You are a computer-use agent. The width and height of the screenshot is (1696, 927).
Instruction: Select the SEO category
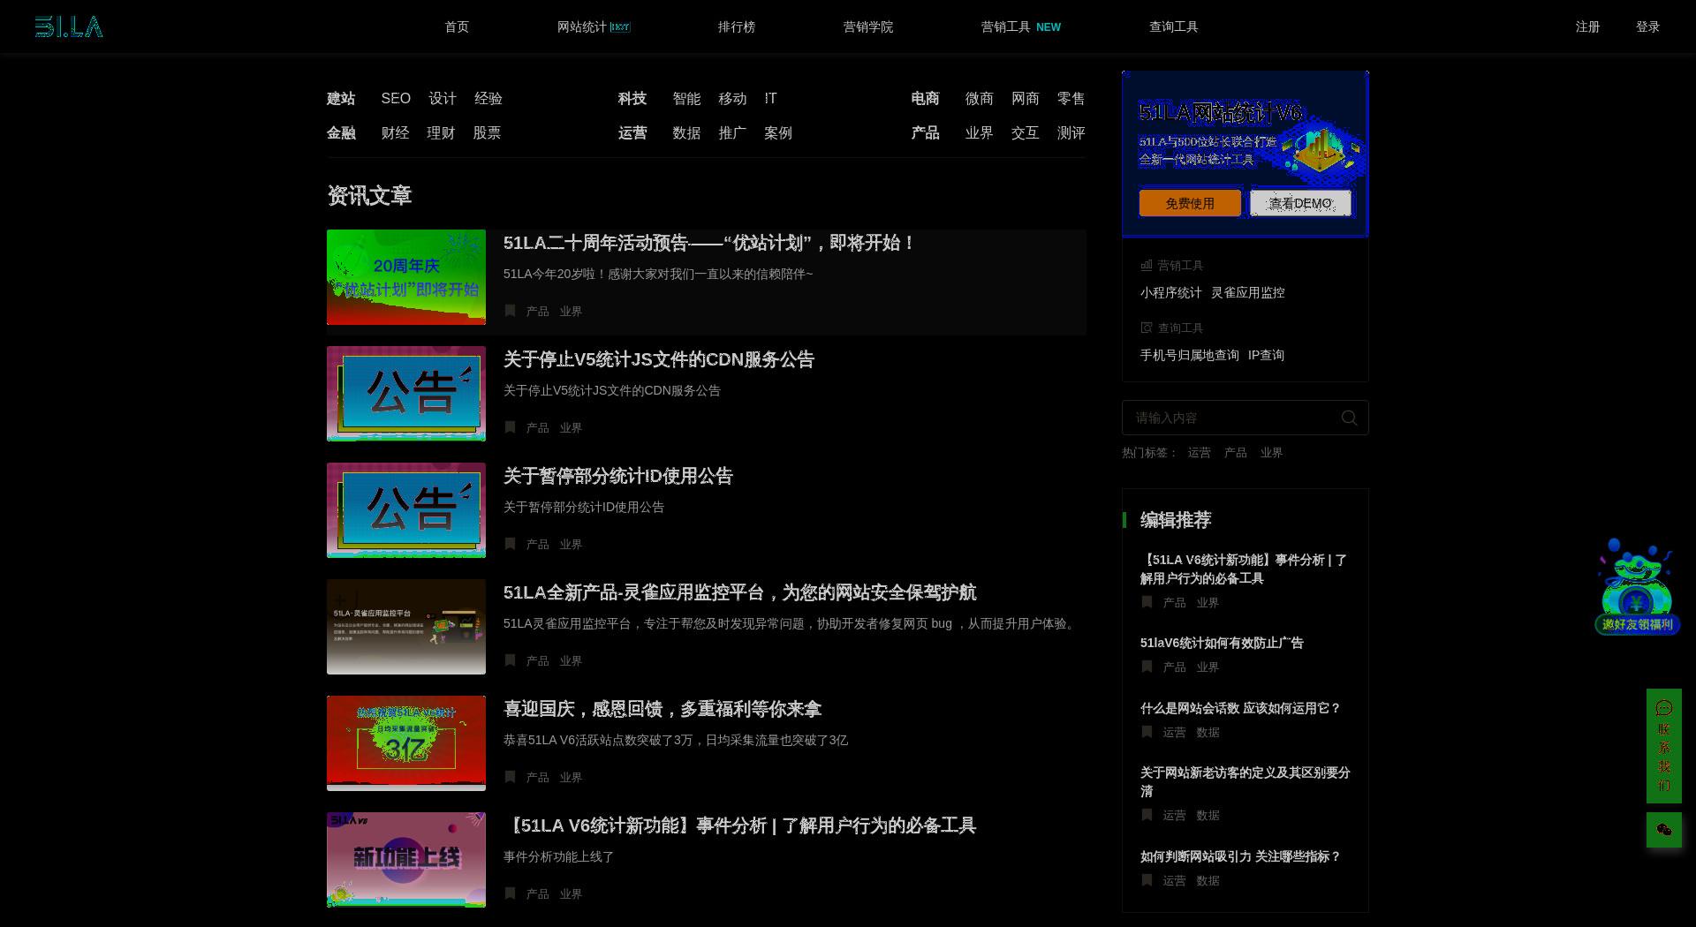tap(396, 98)
